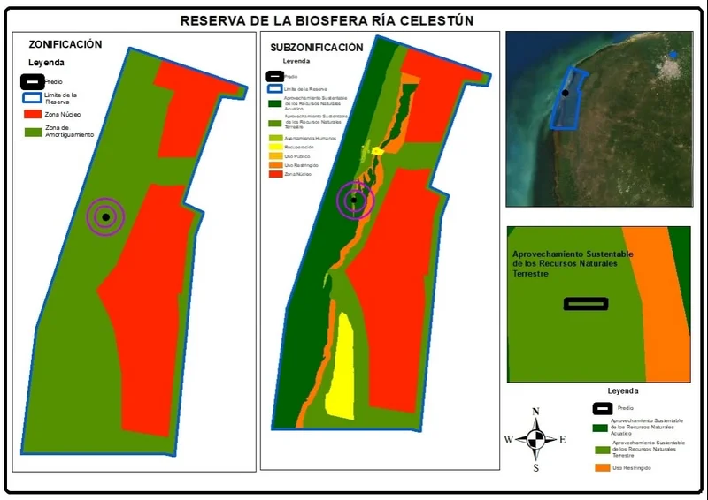Click the Predio symbol in Subzonificación legend
The height and width of the screenshot is (500, 708).
click(x=273, y=77)
